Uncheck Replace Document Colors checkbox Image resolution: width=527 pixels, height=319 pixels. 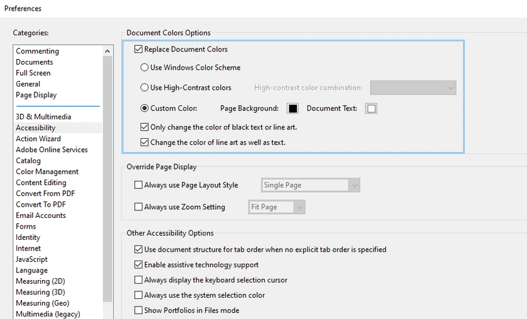139,50
